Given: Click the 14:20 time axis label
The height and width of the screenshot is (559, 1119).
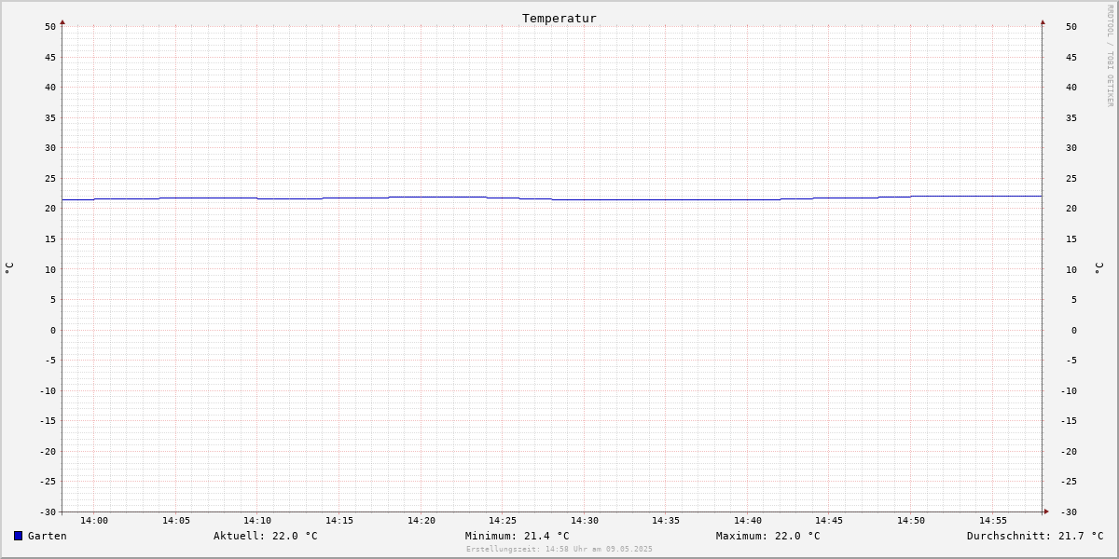Looking at the screenshot, I should pos(421,520).
